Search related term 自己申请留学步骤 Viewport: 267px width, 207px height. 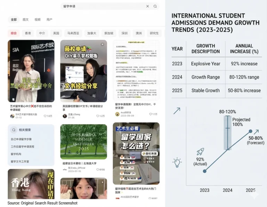click(21, 139)
